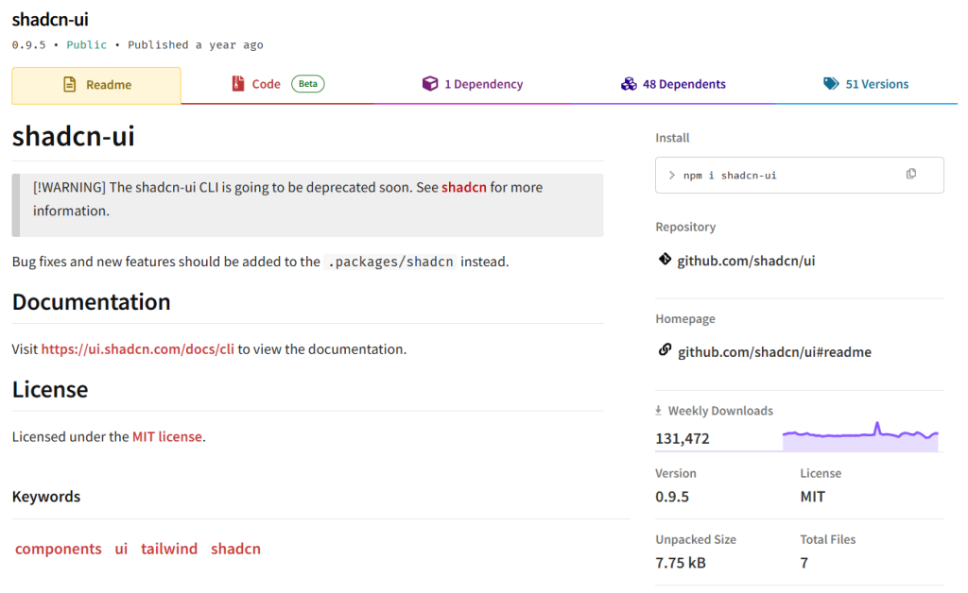Click the 0.9.5 version value in sidebar
The height and width of the screenshot is (593, 968).
click(x=672, y=497)
